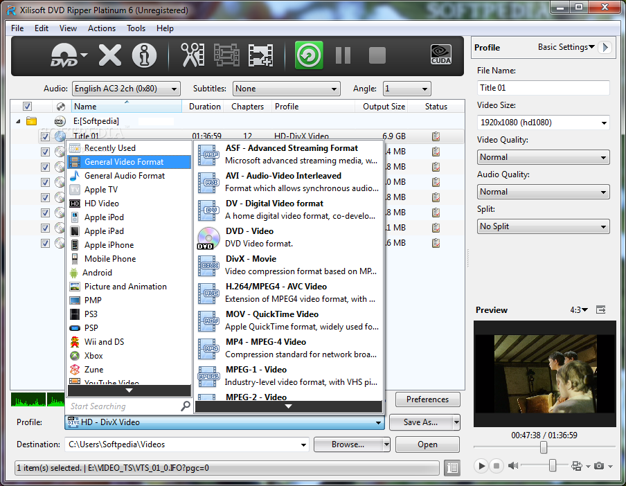Open the Video Size dropdown
Image resolution: width=626 pixels, height=486 pixels.
[x=544, y=123]
